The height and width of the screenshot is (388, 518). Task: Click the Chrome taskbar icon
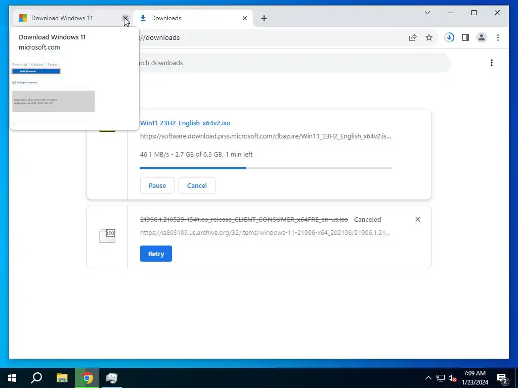[x=87, y=378]
